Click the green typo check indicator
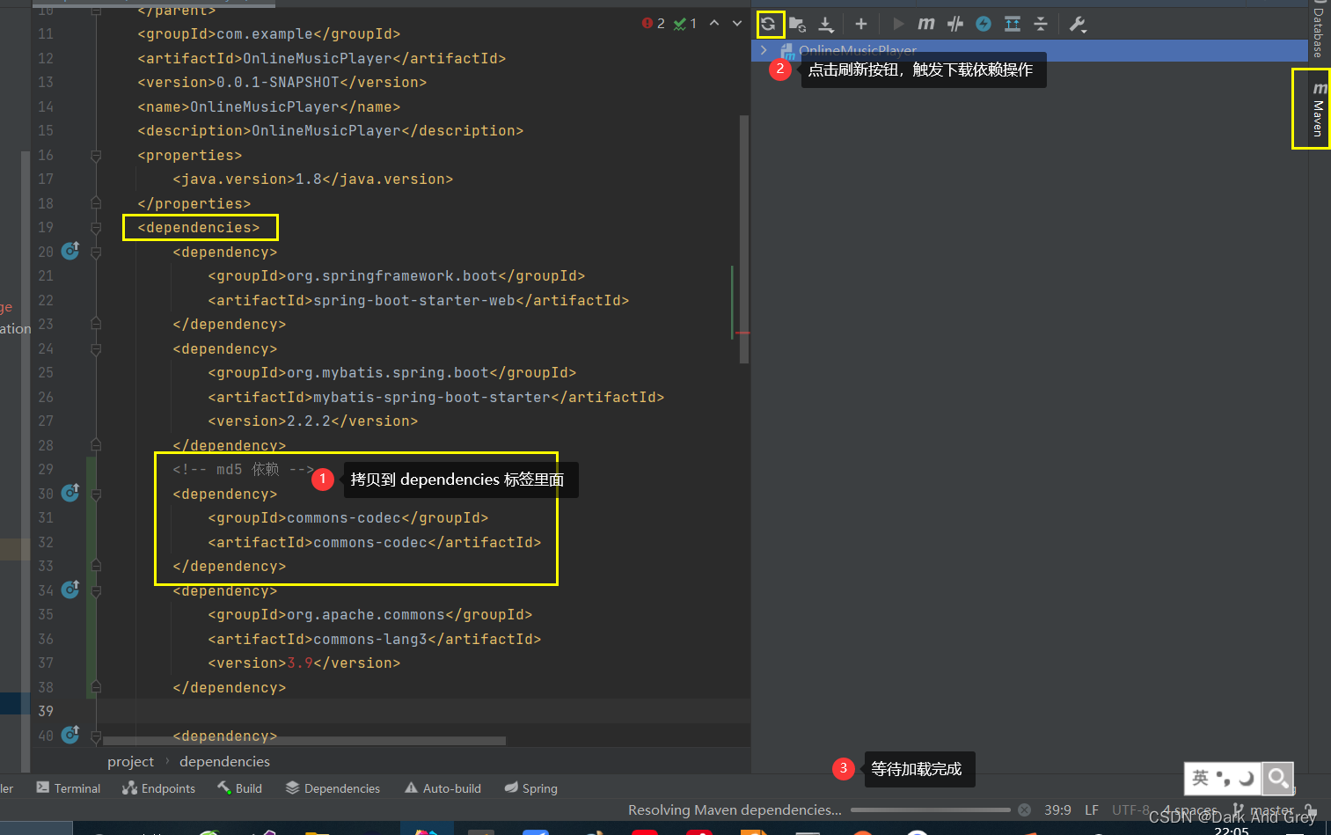The image size is (1331, 835). point(685,24)
